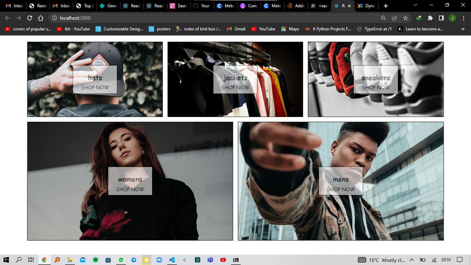Open Zoom from the taskbar
The height and width of the screenshot is (265, 471).
159,260
